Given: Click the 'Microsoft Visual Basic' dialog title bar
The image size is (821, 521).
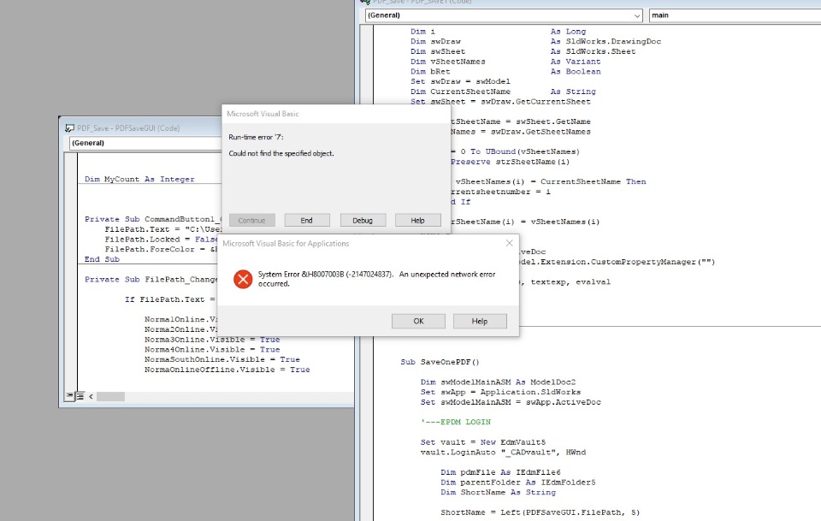Looking at the screenshot, I should (x=335, y=114).
